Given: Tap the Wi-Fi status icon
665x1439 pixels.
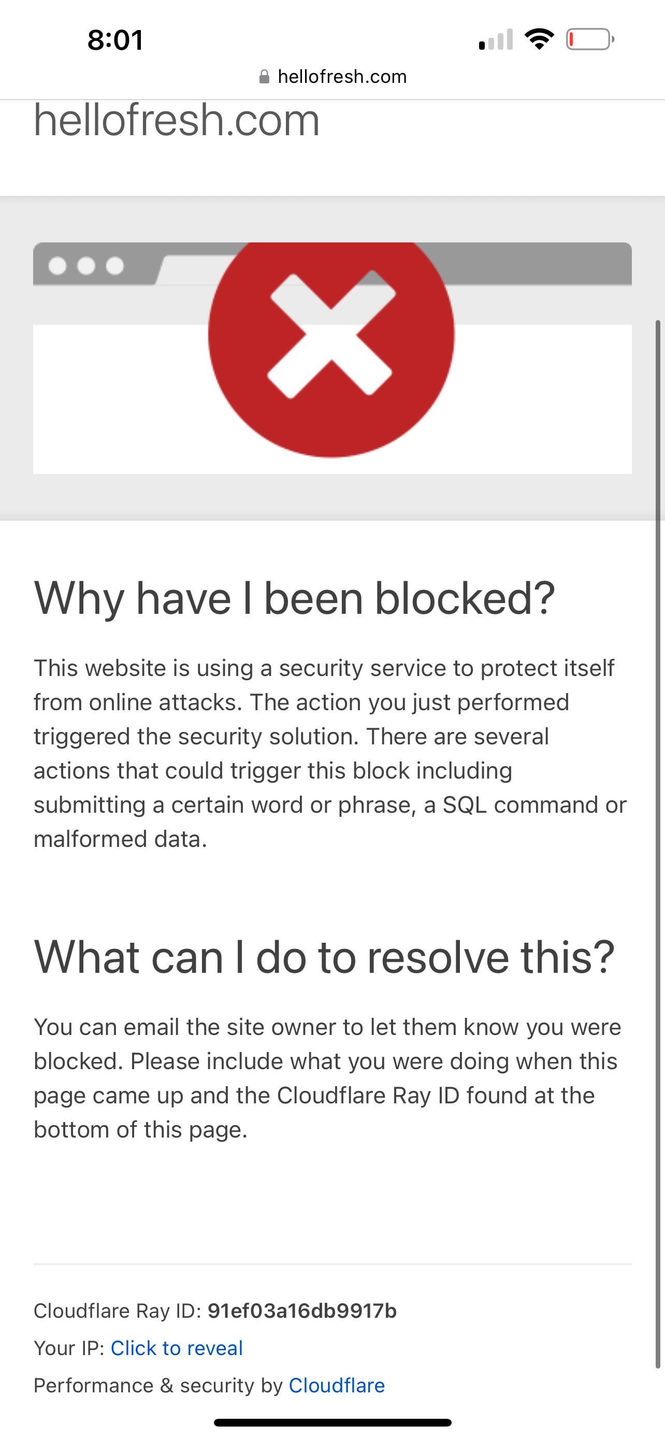Looking at the screenshot, I should (x=539, y=39).
